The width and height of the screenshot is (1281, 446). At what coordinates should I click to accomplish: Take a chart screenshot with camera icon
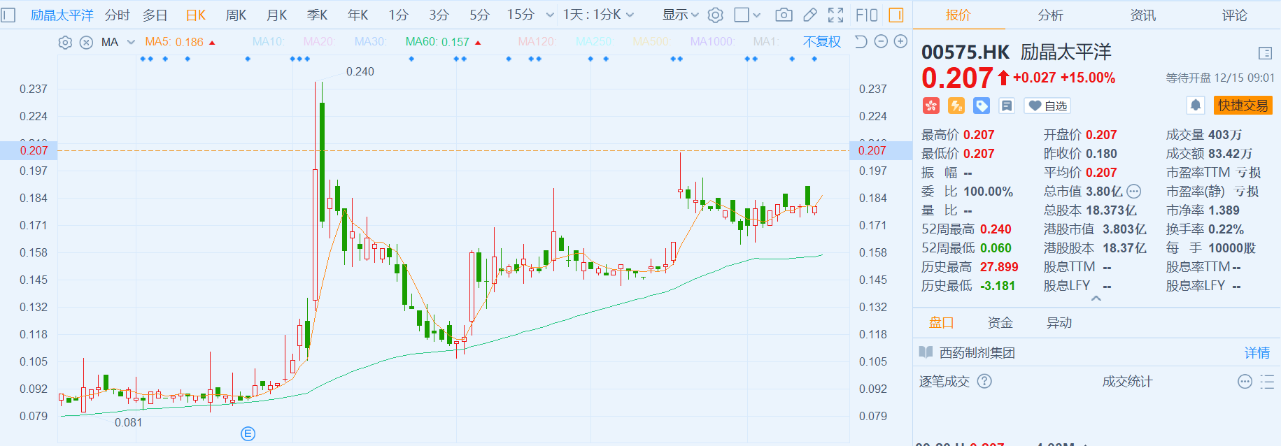[784, 15]
